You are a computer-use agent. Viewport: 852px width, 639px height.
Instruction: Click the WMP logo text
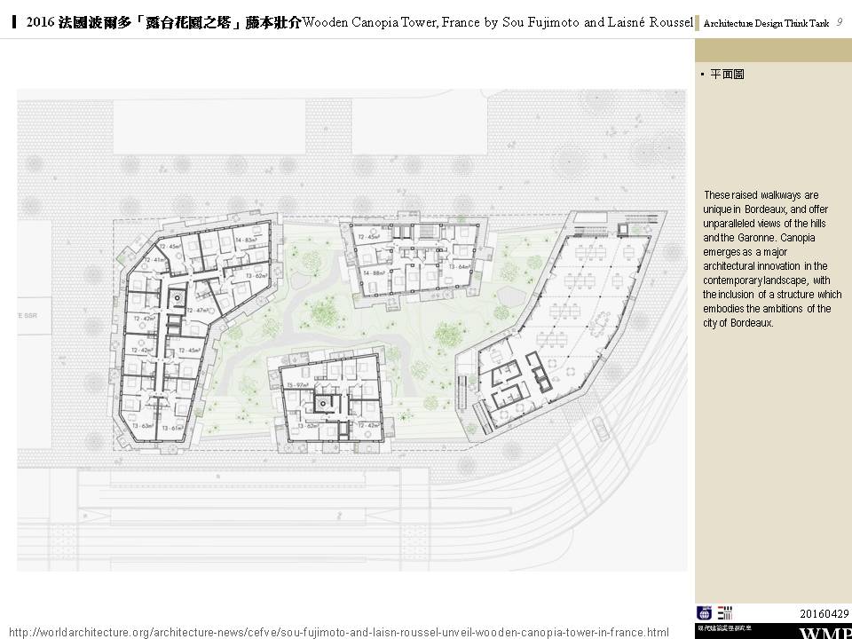(x=825, y=633)
